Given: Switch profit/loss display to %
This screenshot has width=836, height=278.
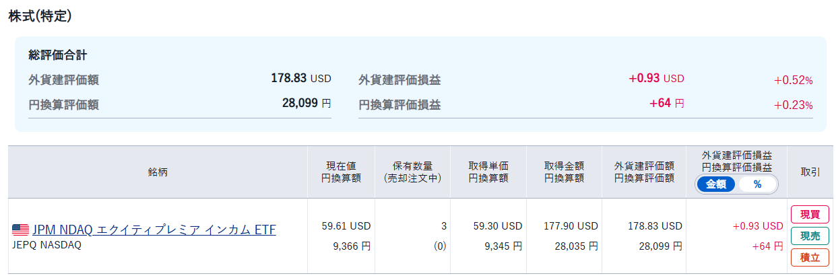Looking at the screenshot, I should point(757,184).
